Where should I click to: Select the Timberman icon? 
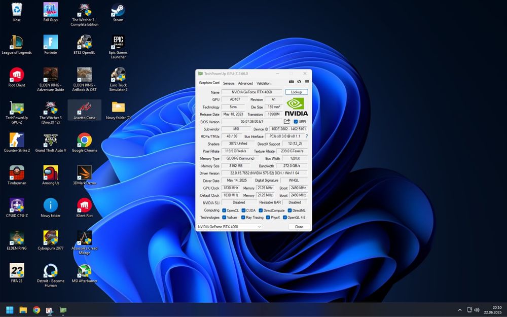click(17, 175)
